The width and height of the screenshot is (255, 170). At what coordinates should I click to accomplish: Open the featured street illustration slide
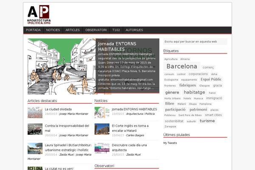(x=62, y=66)
